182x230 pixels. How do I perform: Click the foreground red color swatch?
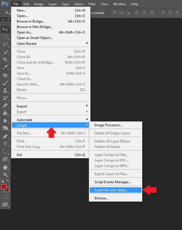(x=4, y=187)
